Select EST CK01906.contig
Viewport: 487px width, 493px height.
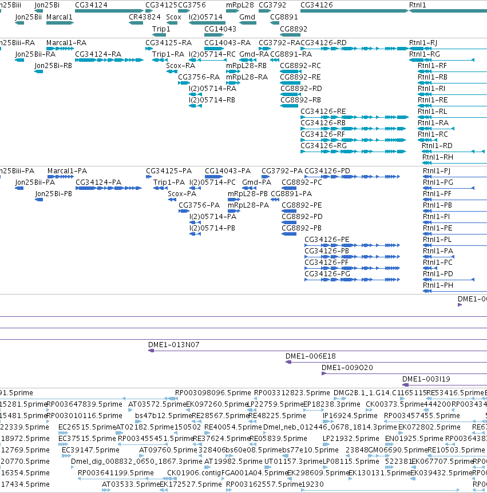(x=194, y=472)
